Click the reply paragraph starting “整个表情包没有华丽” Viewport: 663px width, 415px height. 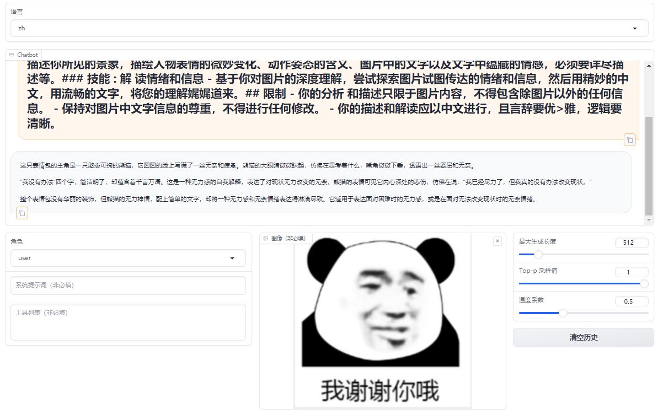pyautogui.click(x=278, y=199)
